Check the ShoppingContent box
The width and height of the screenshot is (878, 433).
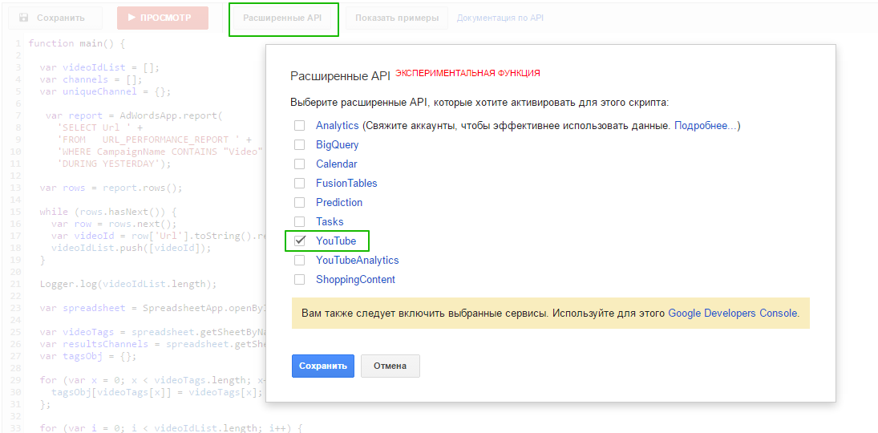300,279
